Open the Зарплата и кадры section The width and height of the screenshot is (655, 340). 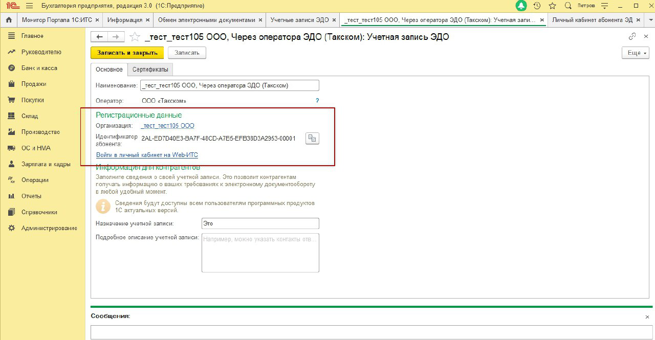(46, 164)
